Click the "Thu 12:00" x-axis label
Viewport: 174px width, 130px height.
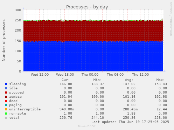(x=140, y=75)
